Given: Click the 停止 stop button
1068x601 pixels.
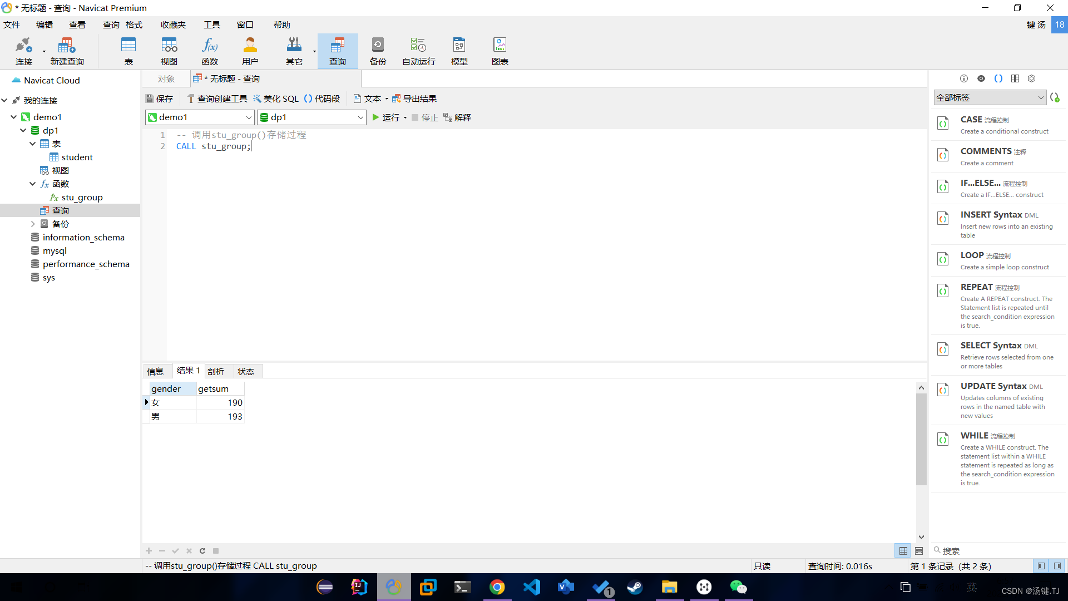Looking at the screenshot, I should pyautogui.click(x=424, y=117).
